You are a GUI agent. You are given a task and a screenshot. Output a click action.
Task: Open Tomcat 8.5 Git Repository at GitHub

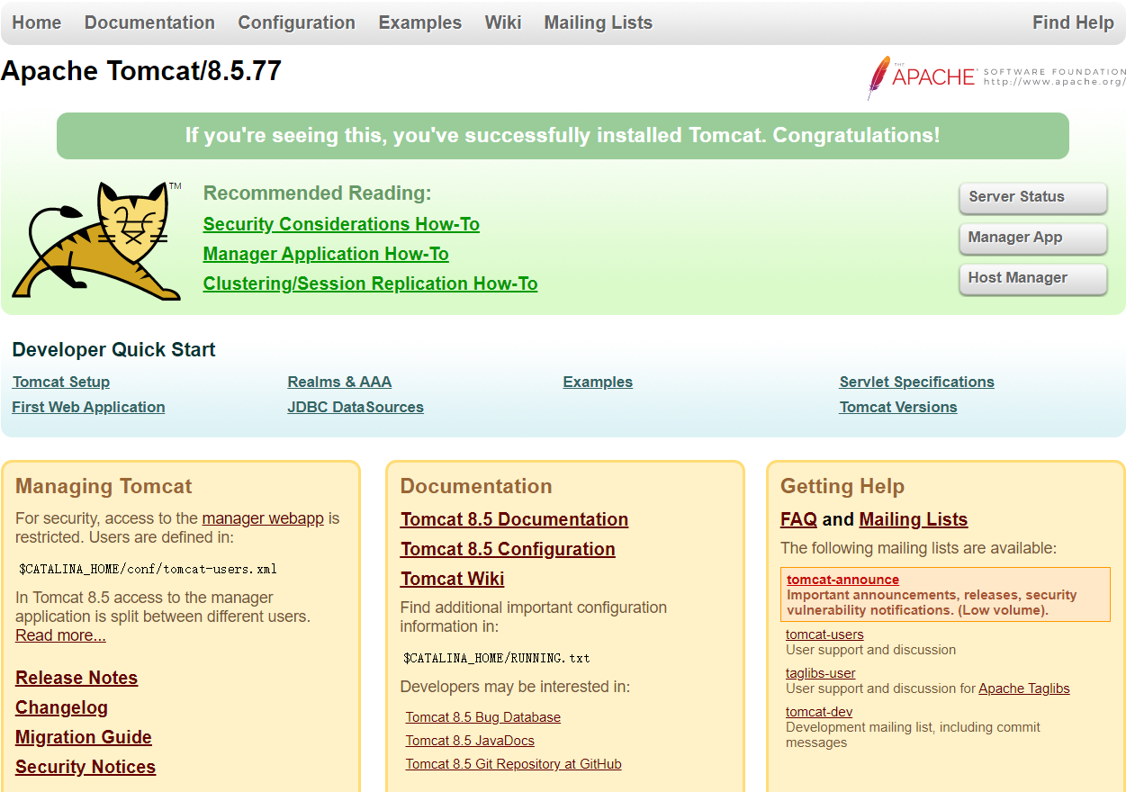[513, 764]
